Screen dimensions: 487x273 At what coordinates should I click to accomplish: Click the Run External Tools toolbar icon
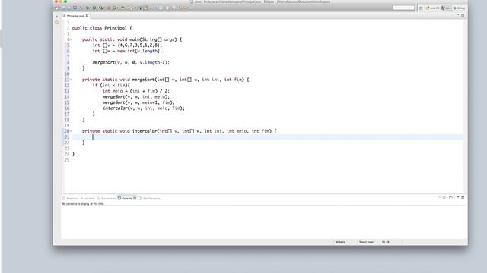pos(101,8)
